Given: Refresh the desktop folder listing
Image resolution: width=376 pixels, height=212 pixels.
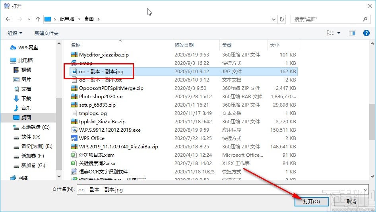Looking at the screenshot, I should tap(282, 19).
